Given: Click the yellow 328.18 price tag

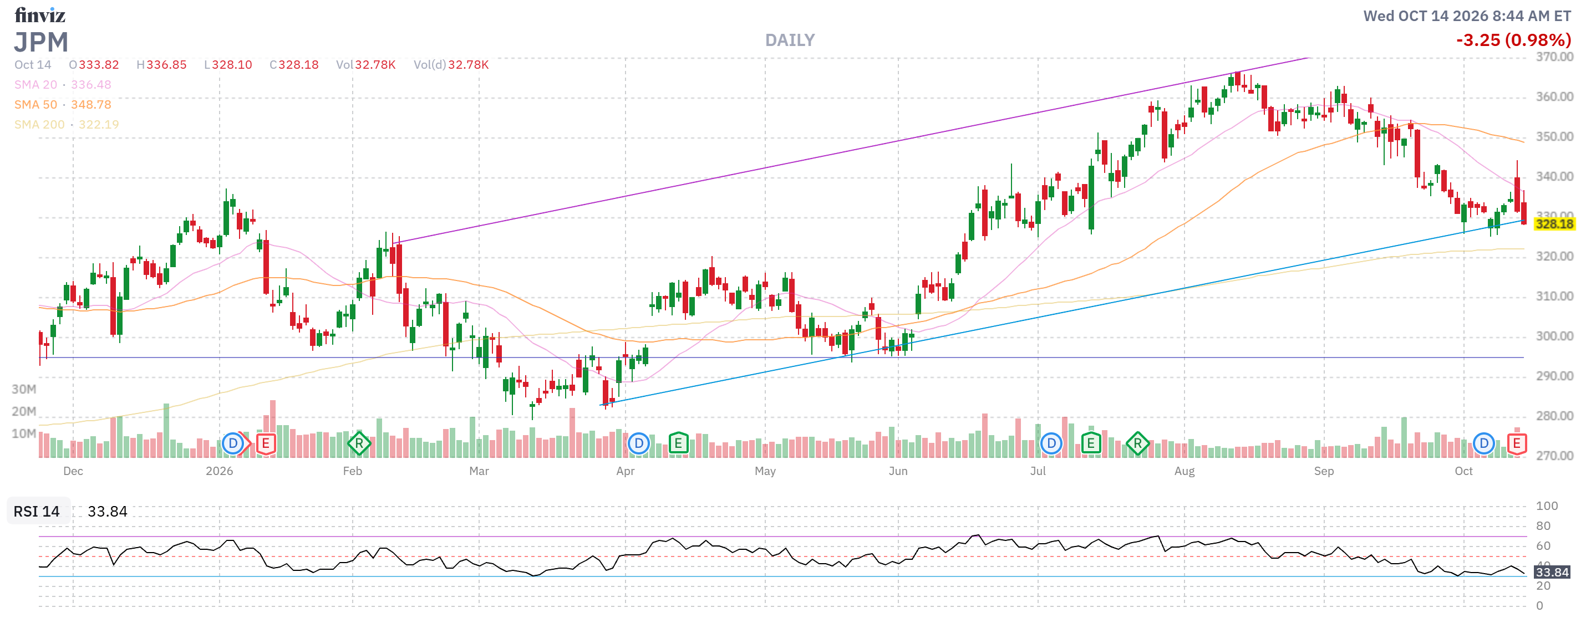Looking at the screenshot, I should pyautogui.click(x=1554, y=224).
